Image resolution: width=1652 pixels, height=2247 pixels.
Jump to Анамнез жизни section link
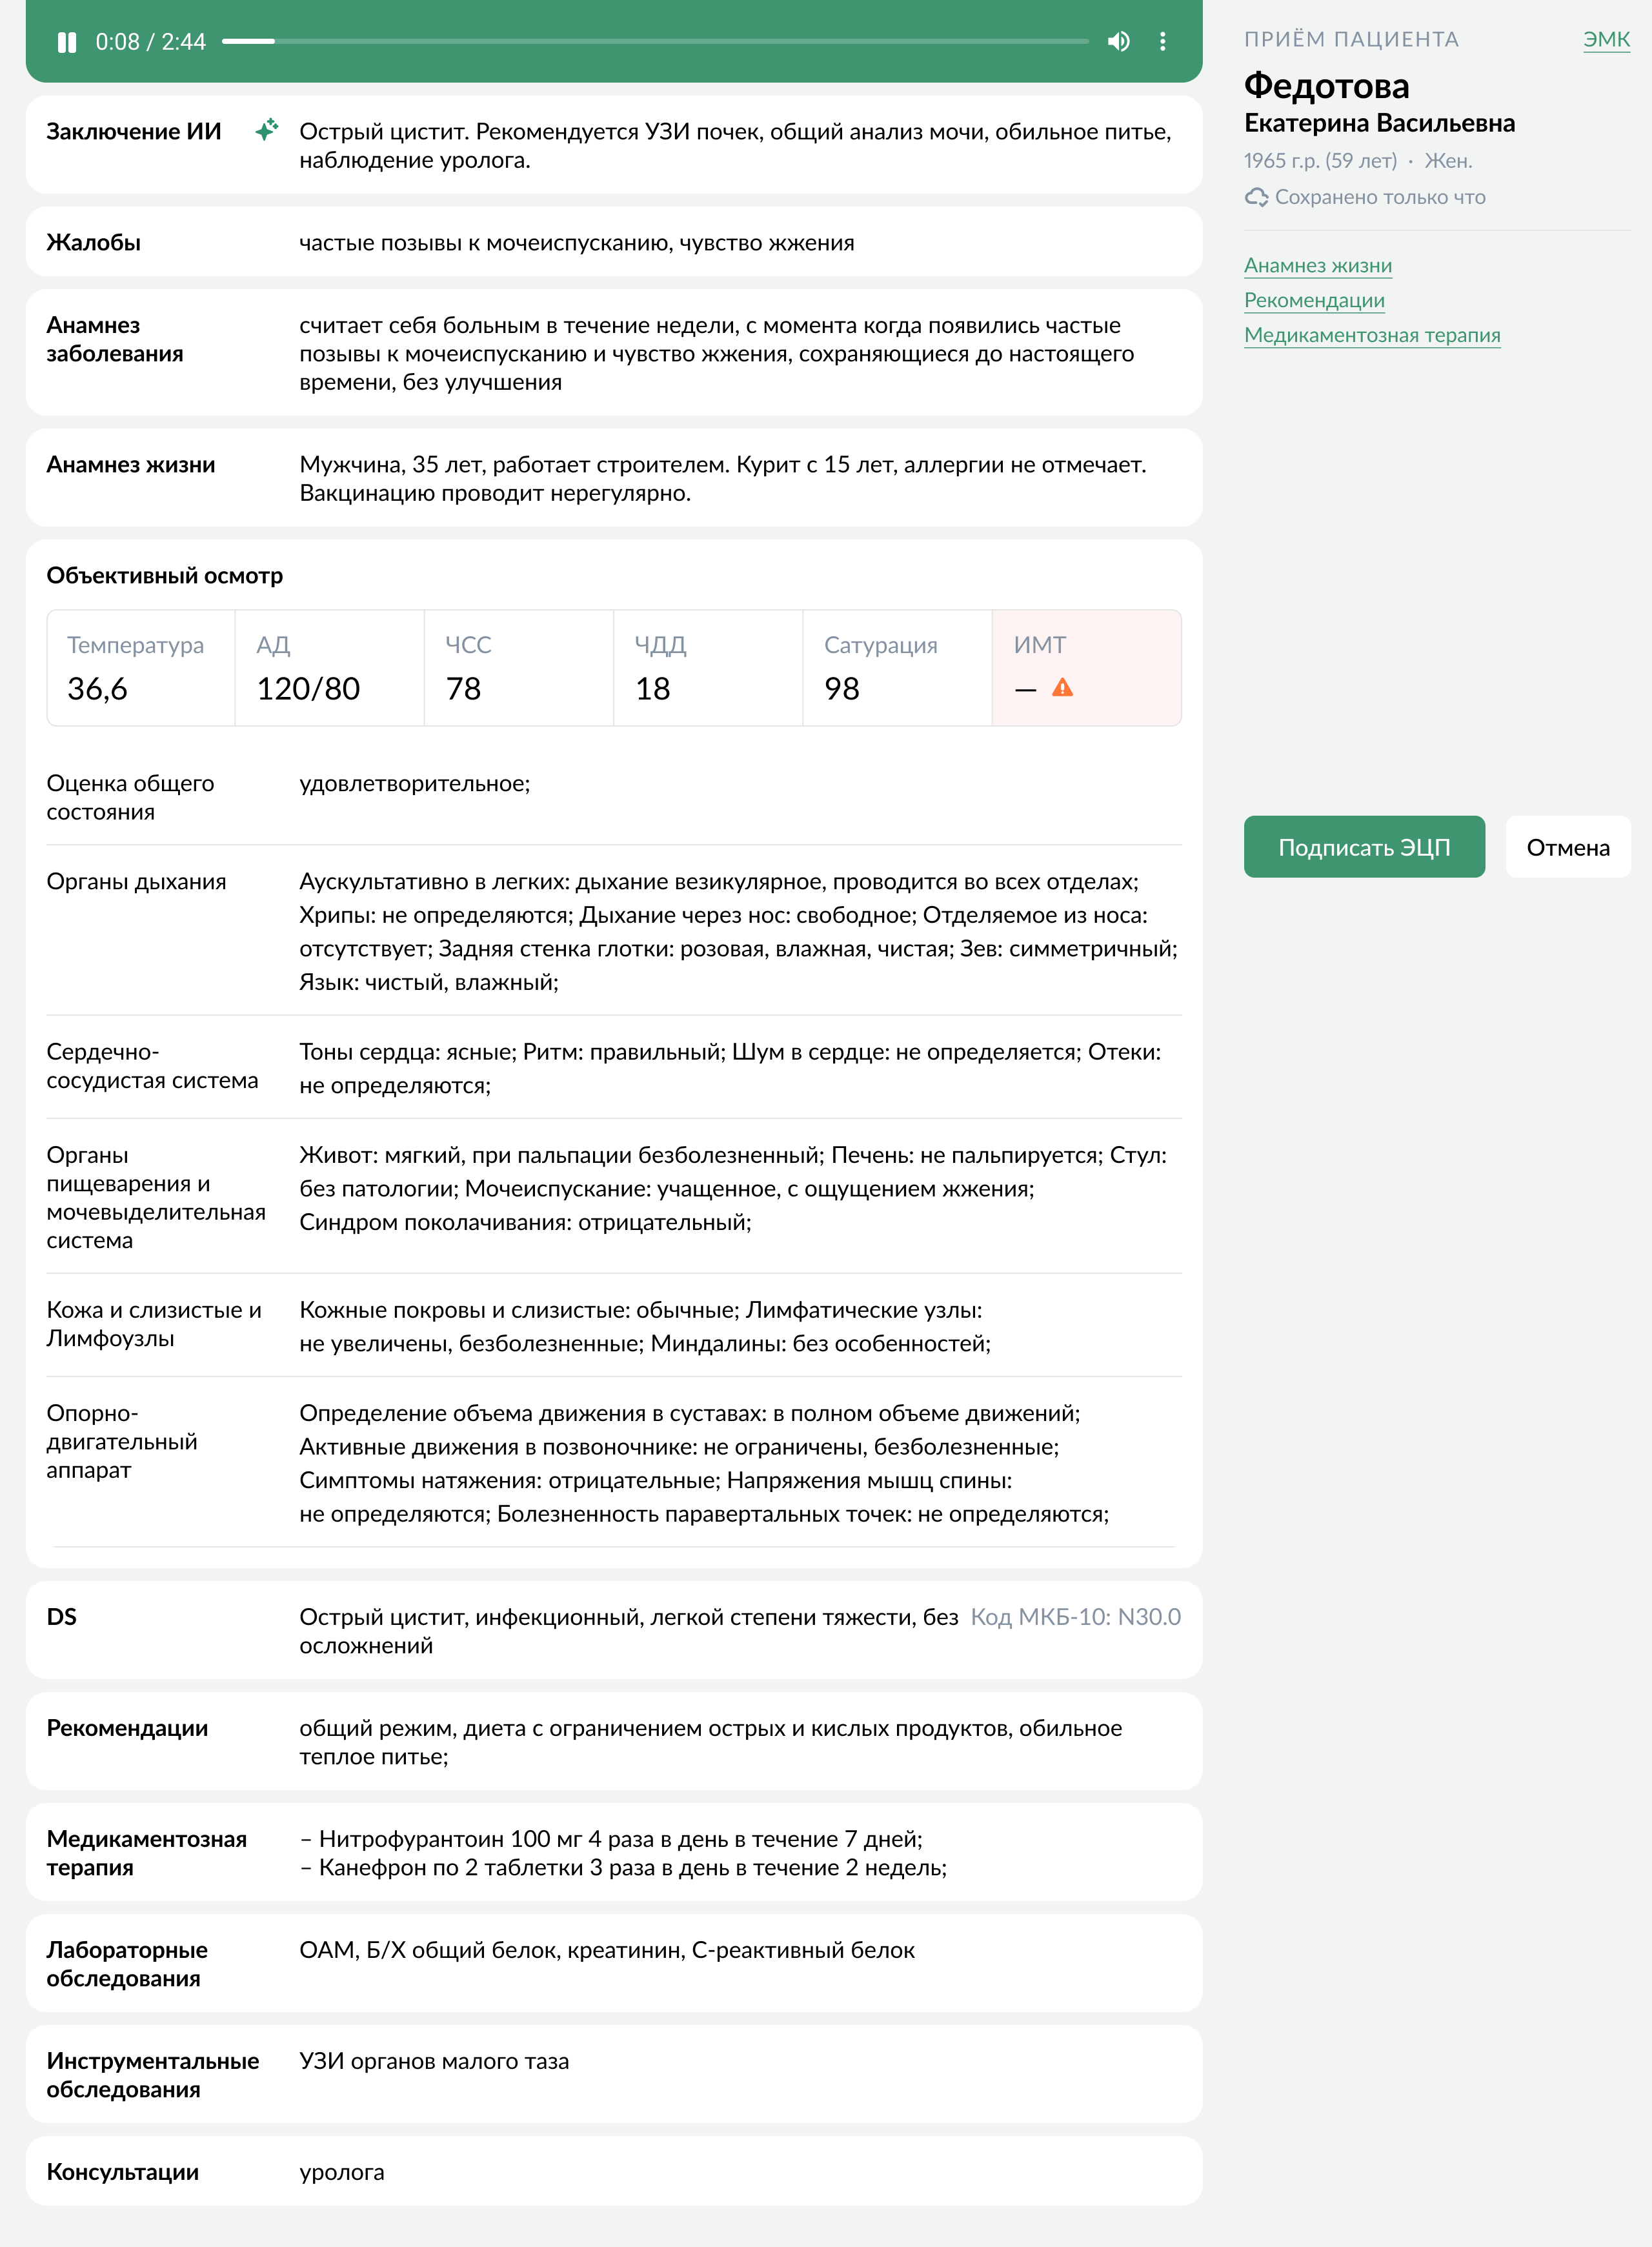point(1317,265)
